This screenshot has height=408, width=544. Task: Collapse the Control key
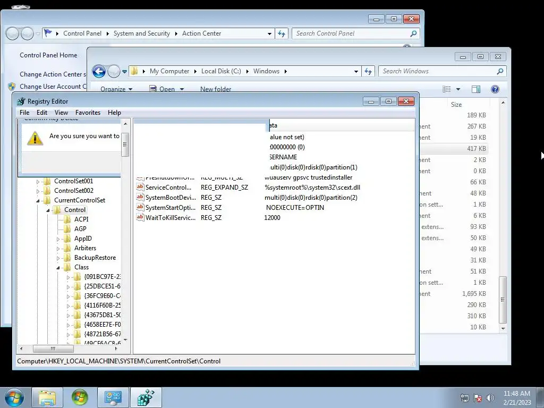(48, 210)
